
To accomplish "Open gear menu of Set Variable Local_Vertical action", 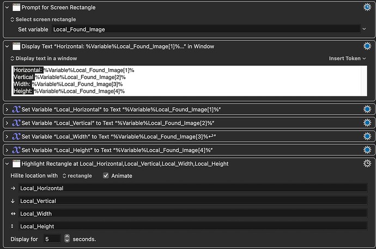I will tap(367, 123).
